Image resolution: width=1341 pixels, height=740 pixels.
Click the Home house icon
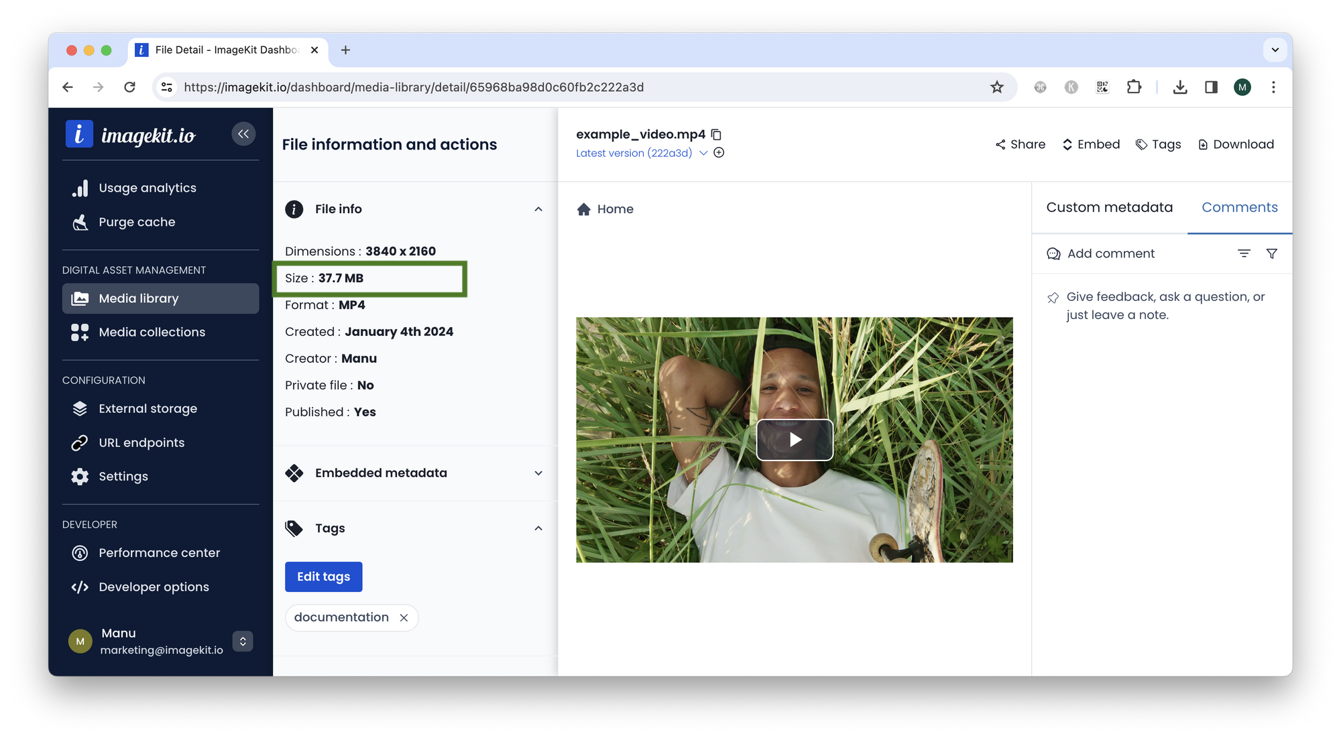coord(584,209)
